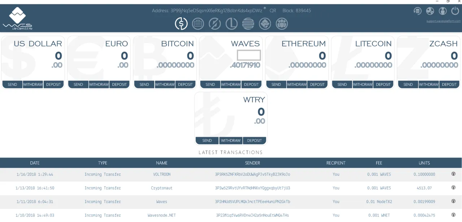Withdraw US Dollar

[x=33, y=84]
